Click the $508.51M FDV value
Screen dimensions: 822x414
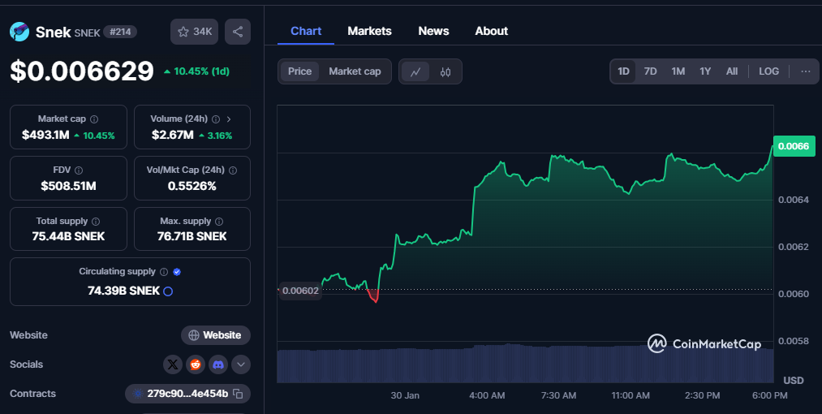click(x=69, y=186)
